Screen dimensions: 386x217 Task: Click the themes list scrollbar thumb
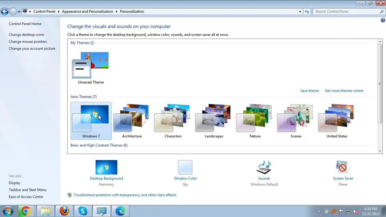tap(380, 83)
